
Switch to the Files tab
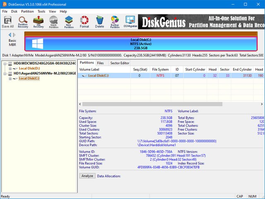pos(100,63)
